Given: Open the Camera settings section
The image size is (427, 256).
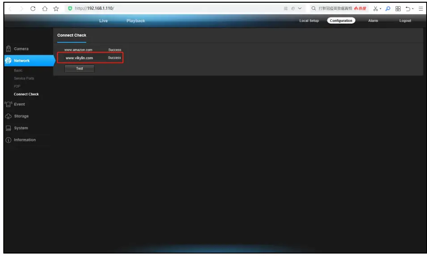Looking at the screenshot, I should tap(21, 49).
